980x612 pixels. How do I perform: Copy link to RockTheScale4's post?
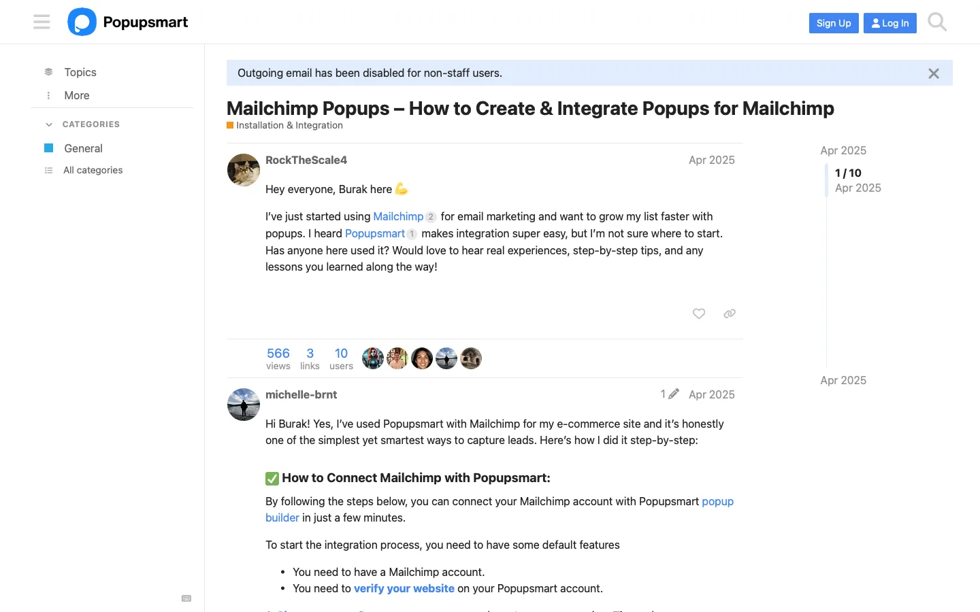point(730,313)
